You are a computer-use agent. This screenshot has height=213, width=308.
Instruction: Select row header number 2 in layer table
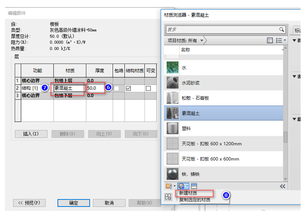18,88
